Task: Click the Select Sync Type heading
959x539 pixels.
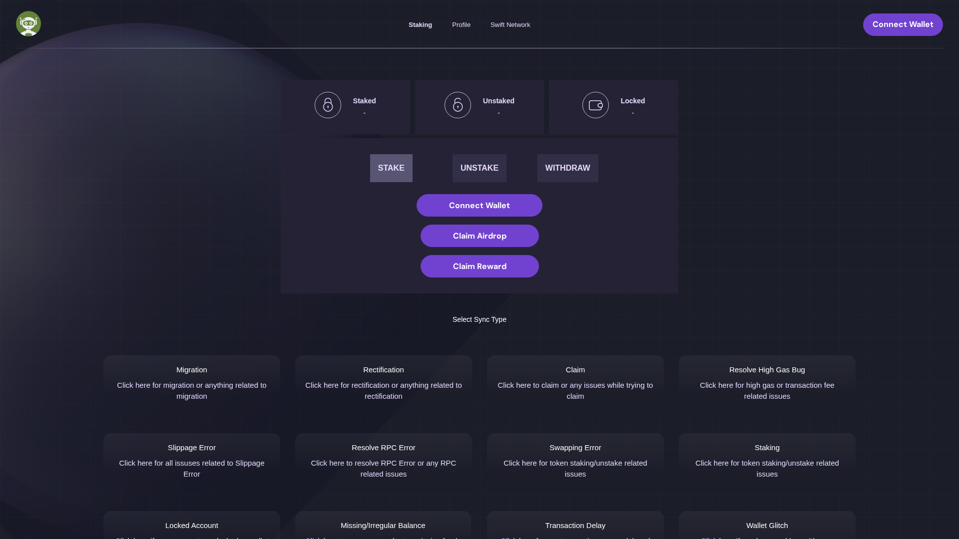Action: [x=479, y=319]
